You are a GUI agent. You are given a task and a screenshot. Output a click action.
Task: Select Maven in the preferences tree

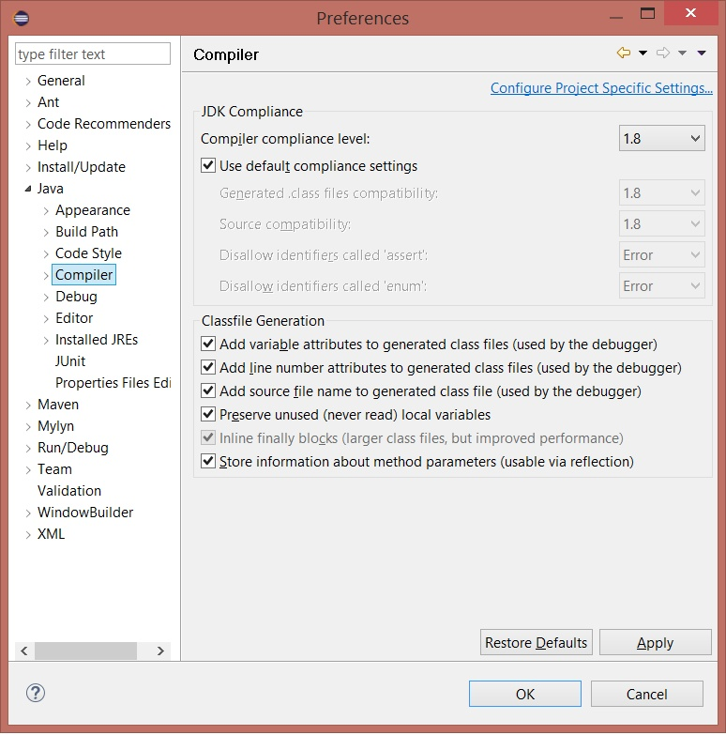coord(58,404)
